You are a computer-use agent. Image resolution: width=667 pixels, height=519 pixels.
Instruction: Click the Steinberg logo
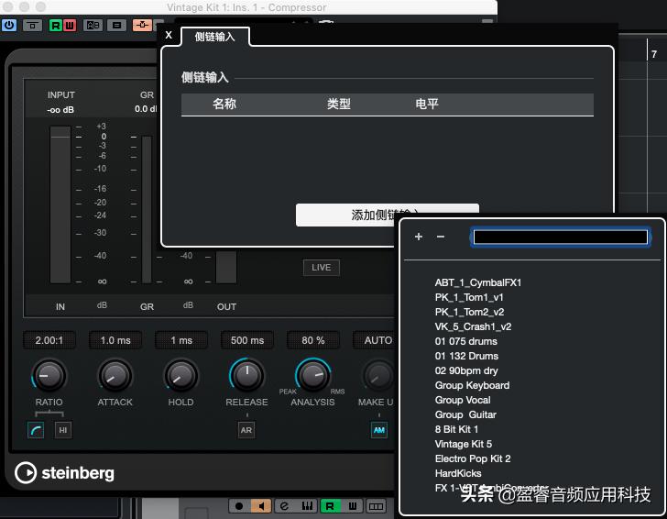click(64, 472)
